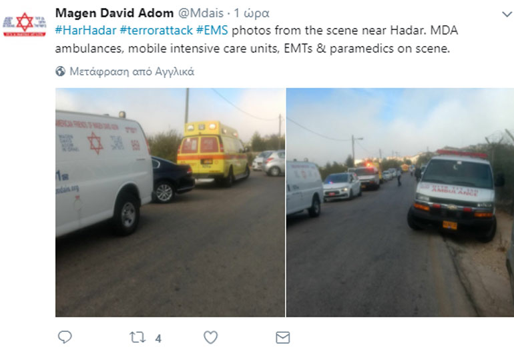Open the tweet options chevron menu
Image resolution: width=514 pixels, height=348 pixels.
[x=507, y=14]
